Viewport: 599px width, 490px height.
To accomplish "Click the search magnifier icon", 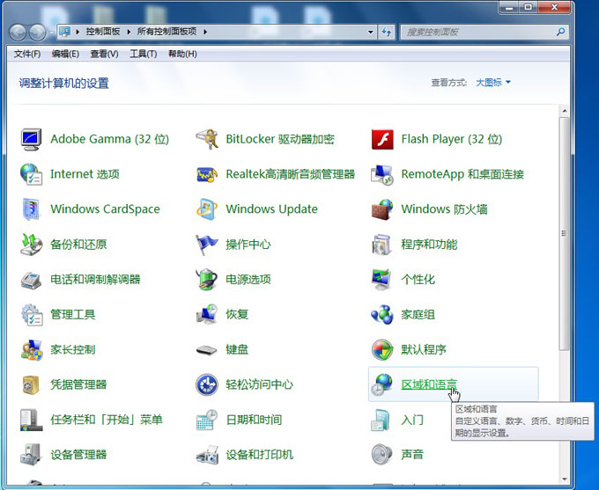I will tap(560, 32).
